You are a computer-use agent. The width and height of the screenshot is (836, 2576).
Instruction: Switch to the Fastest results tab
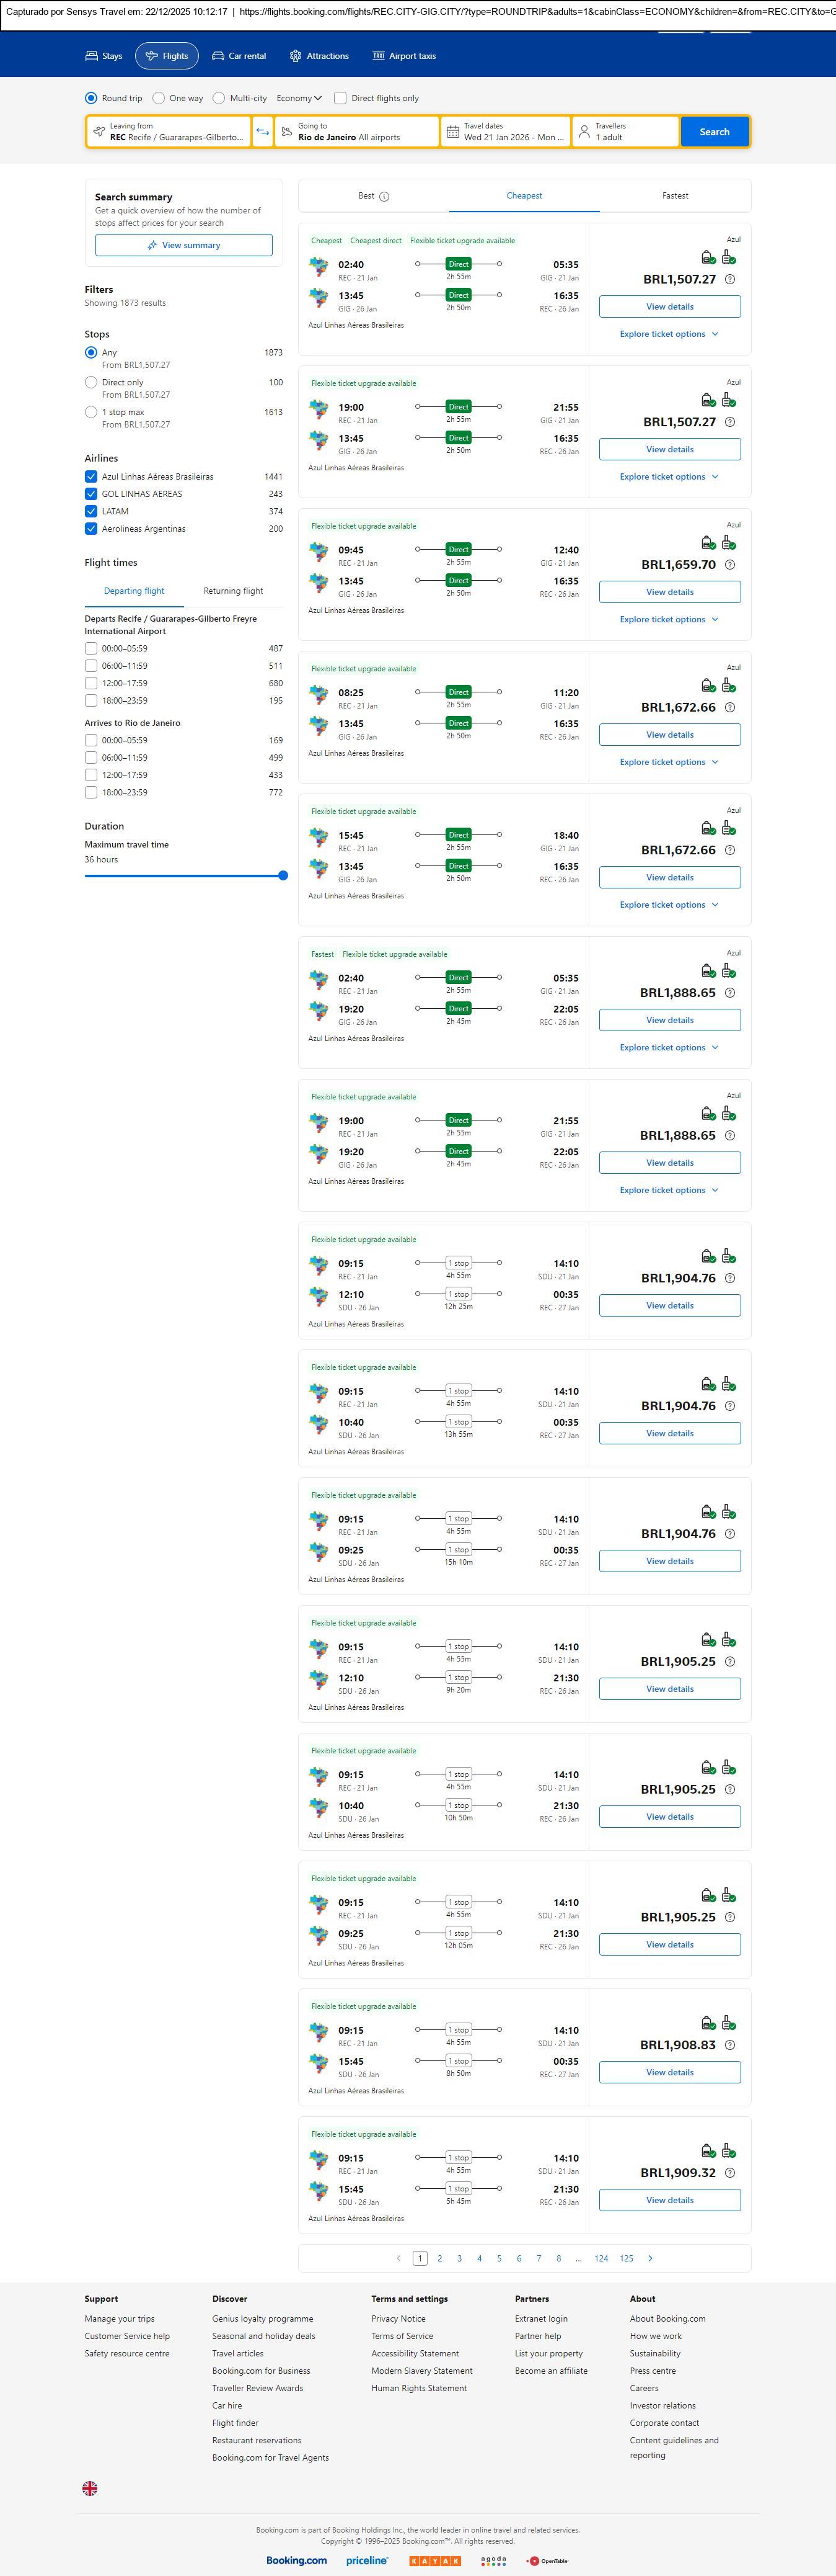coord(675,196)
